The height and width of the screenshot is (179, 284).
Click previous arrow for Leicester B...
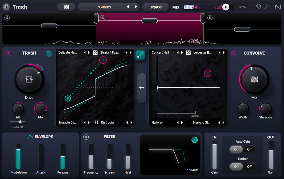[220, 52]
